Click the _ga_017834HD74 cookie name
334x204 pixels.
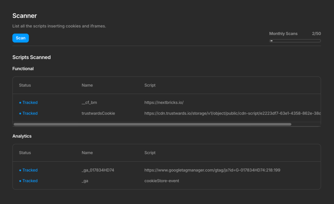98,170
